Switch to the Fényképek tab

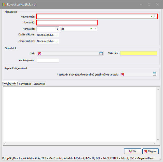pyautogui.click(x=25, y=84)
